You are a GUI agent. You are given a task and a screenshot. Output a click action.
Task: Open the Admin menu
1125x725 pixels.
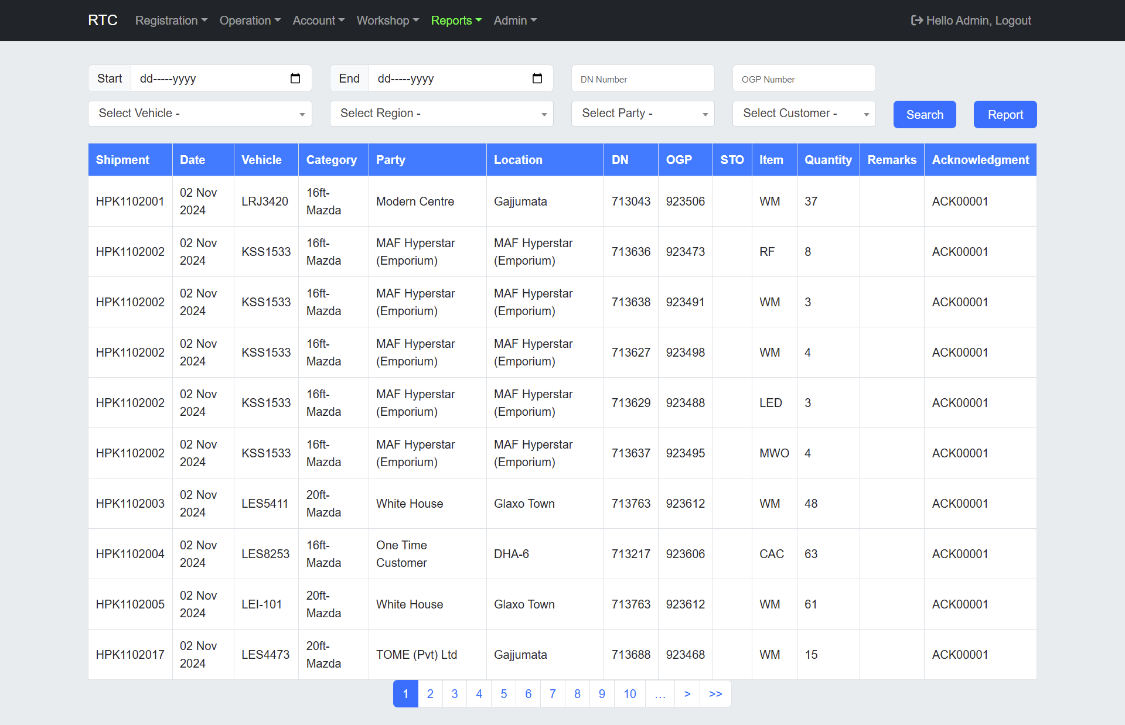515,20
